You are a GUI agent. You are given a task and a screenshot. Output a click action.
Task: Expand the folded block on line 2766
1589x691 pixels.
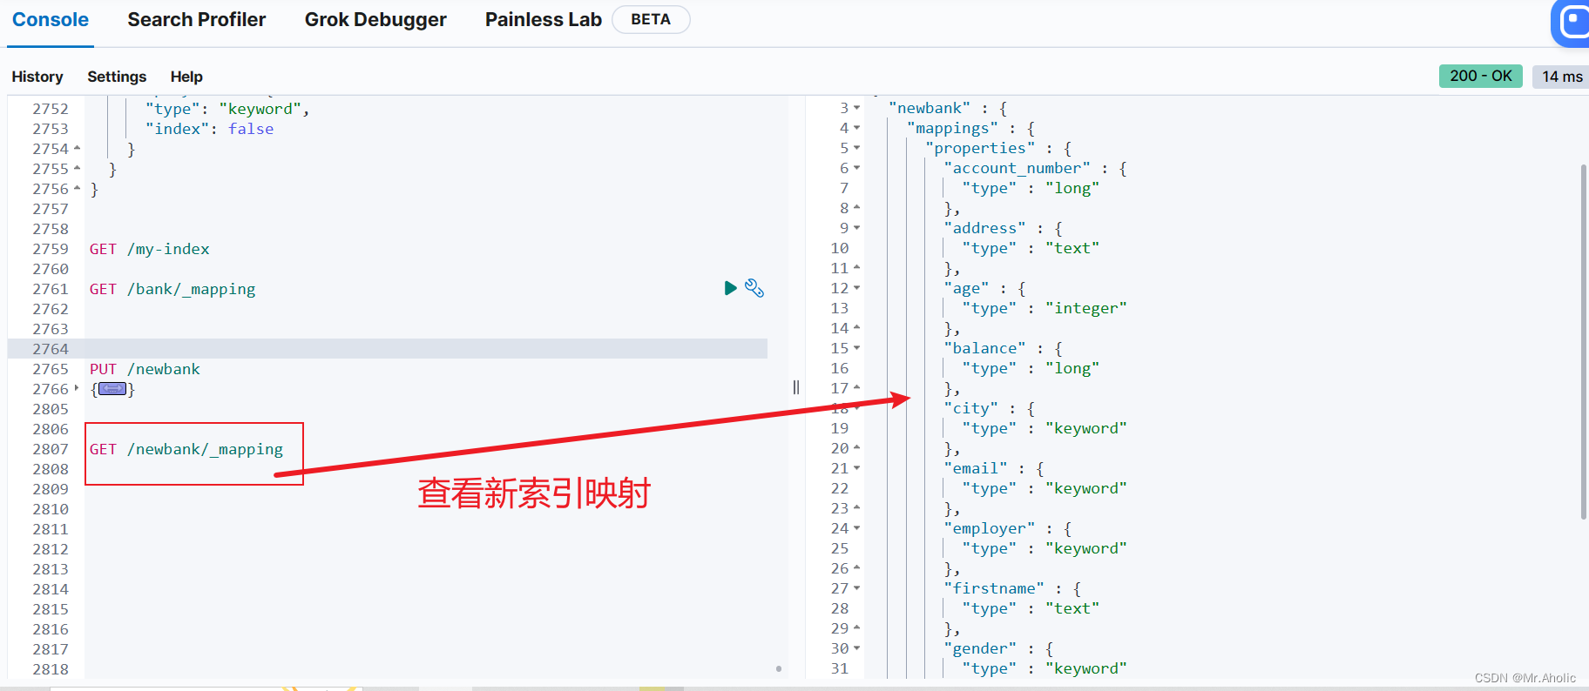[x=78, y=389]
